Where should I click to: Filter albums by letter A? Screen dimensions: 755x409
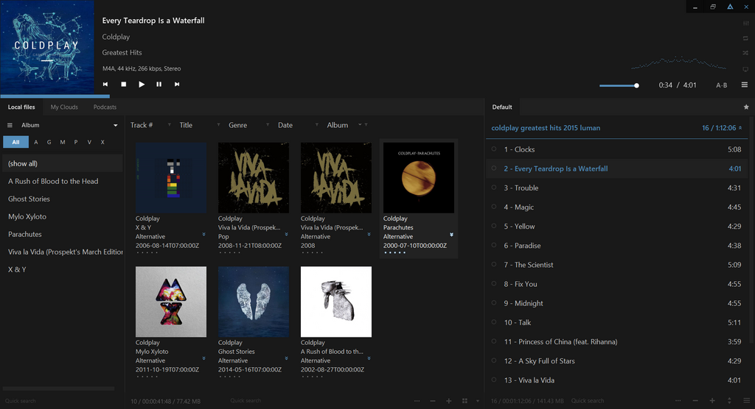(35, 142)
